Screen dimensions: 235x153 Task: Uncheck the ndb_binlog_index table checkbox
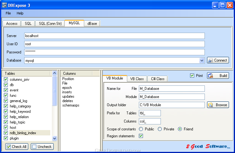6,133
